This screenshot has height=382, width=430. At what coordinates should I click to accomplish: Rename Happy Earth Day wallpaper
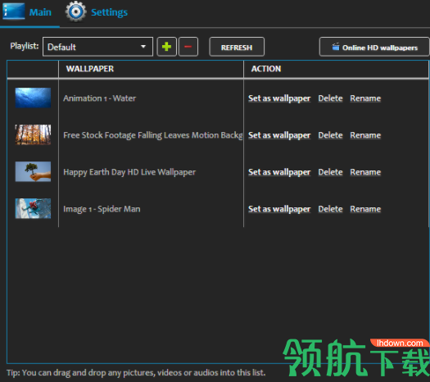365,172
